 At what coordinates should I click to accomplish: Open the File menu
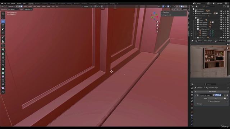click(x=5, y=4)
